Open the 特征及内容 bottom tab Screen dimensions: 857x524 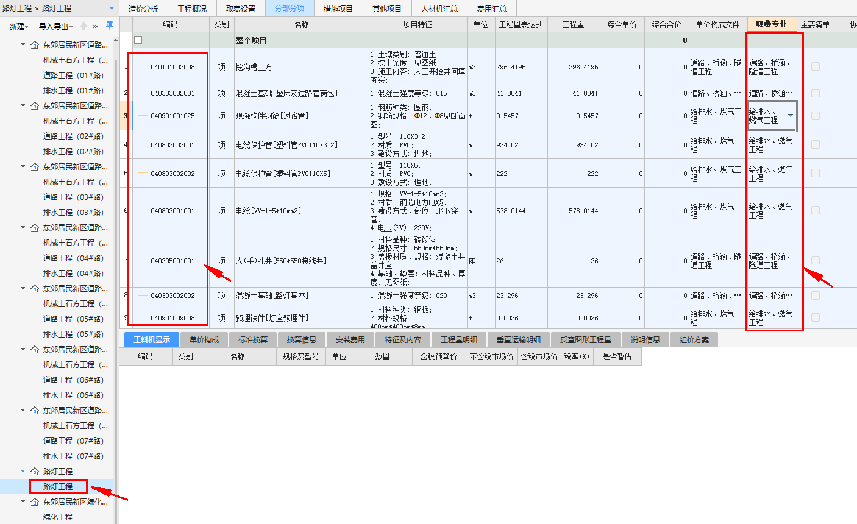[403, 339]
